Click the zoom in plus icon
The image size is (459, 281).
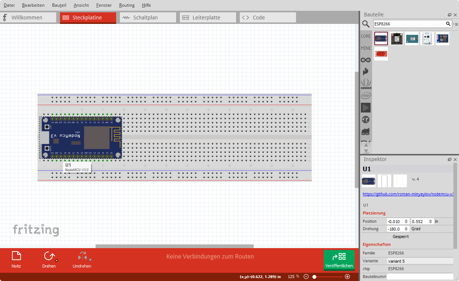347,277
